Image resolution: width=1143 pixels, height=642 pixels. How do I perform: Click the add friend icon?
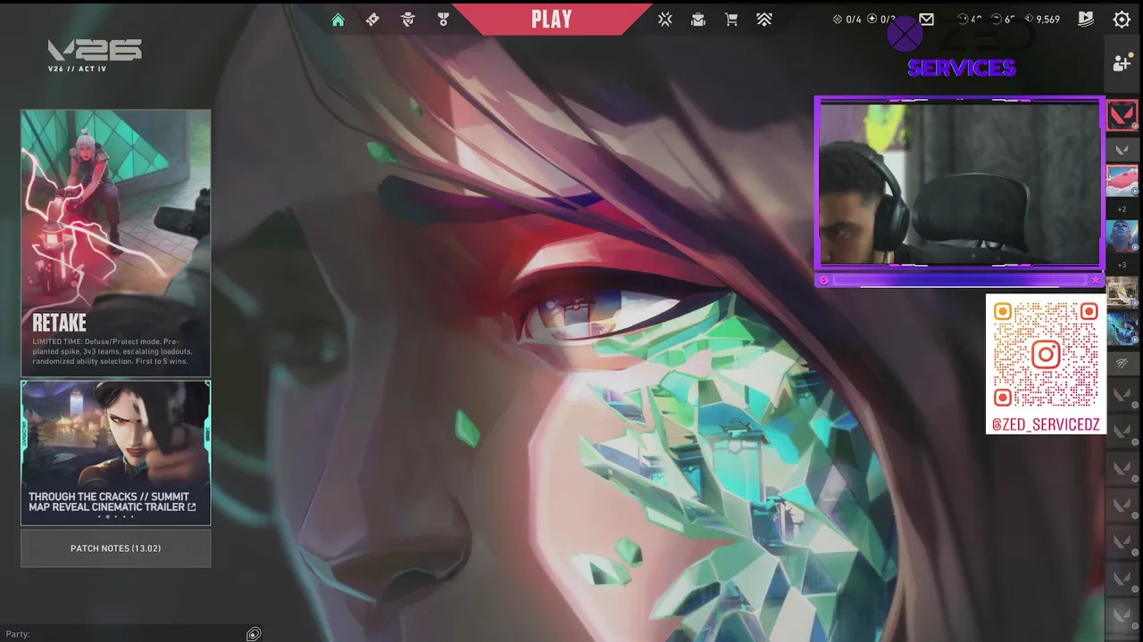point(1122,63)
